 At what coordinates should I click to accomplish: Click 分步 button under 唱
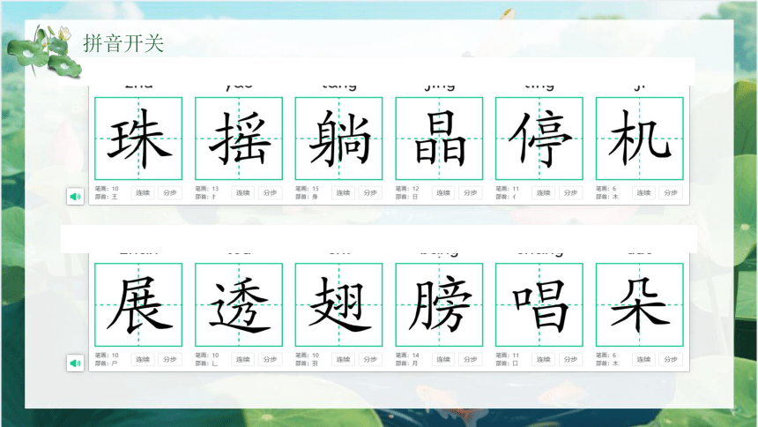point(570,359)
